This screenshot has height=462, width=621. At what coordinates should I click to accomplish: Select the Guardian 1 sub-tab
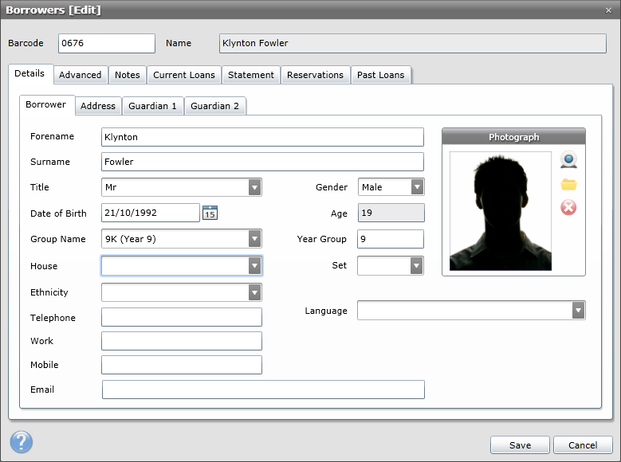click(x=152, y=106)
